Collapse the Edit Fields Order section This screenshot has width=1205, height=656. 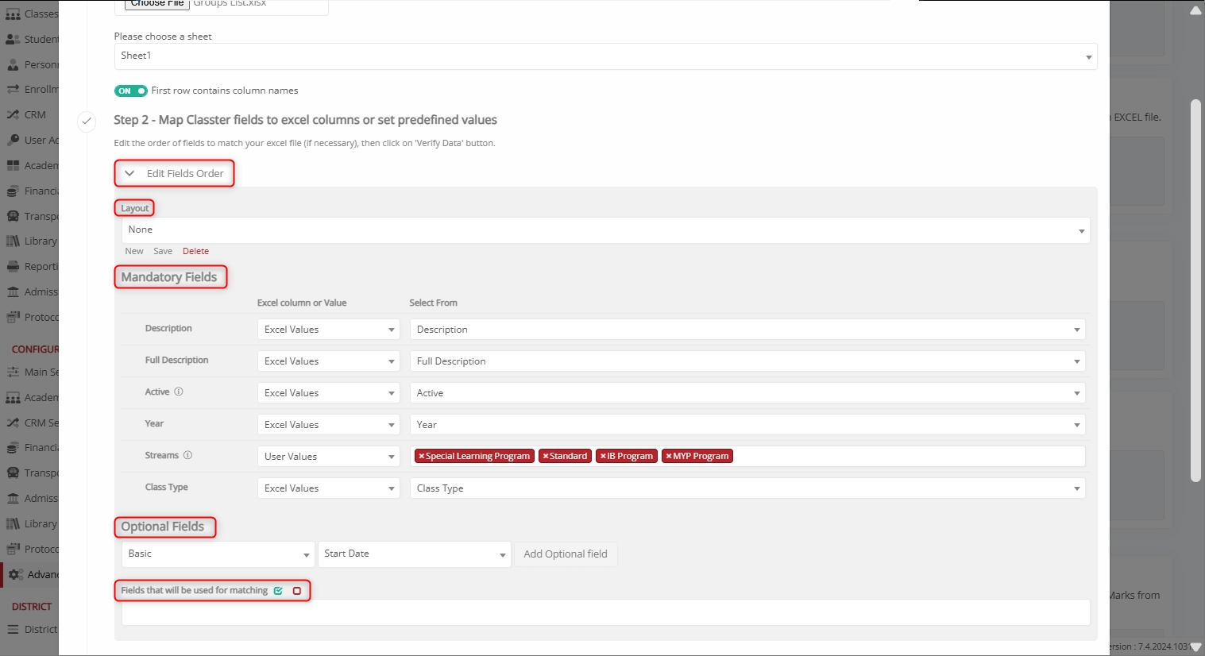(x=129, y=174)
